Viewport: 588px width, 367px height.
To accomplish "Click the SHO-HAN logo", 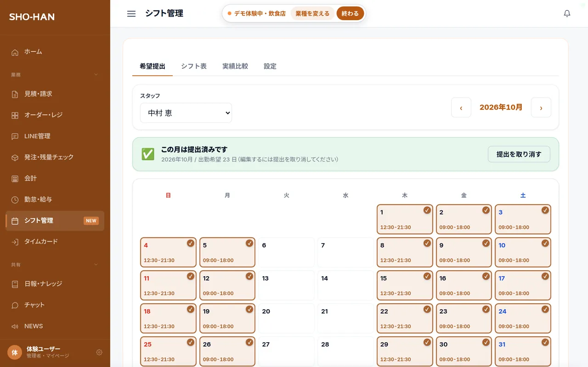I will [32, 17].
